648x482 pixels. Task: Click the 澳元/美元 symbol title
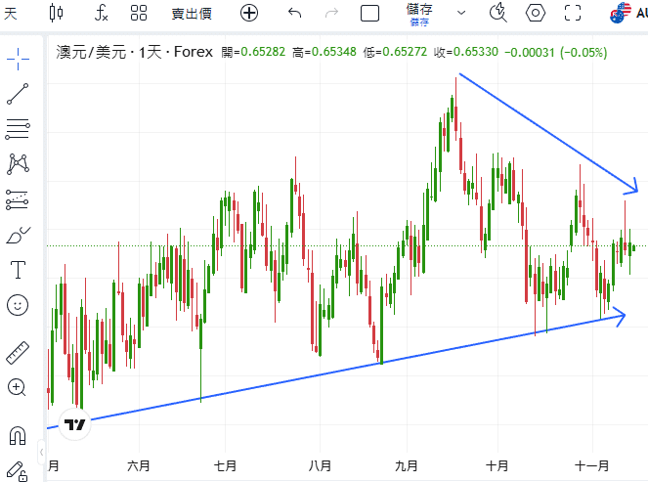tap(91, 53)
